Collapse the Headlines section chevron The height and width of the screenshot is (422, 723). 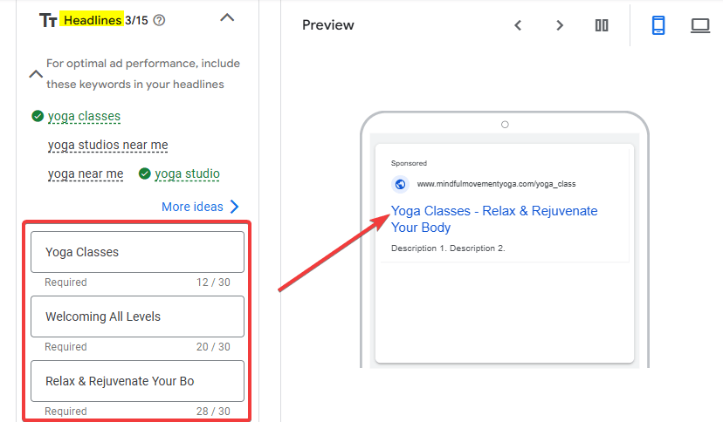point(227,18)
